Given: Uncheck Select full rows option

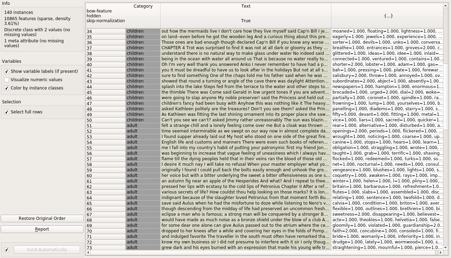Looking at the screenshot, I should click(7, 112).
